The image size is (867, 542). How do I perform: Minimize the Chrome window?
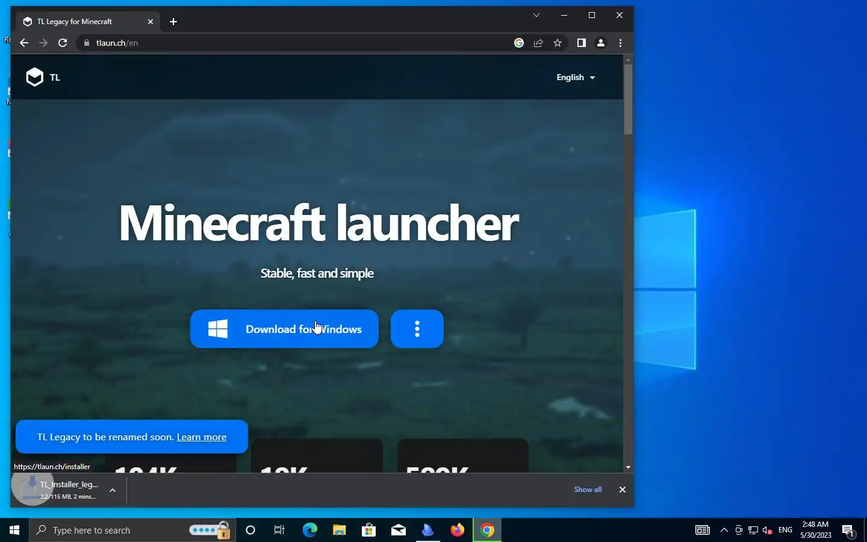(x=564, y=15)
